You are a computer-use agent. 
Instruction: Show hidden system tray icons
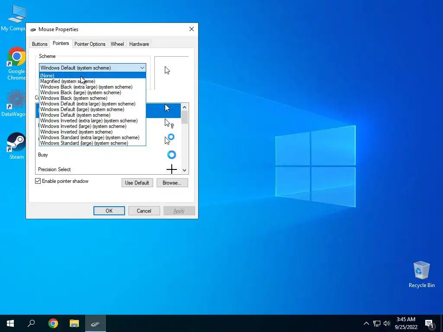(366, 323)
